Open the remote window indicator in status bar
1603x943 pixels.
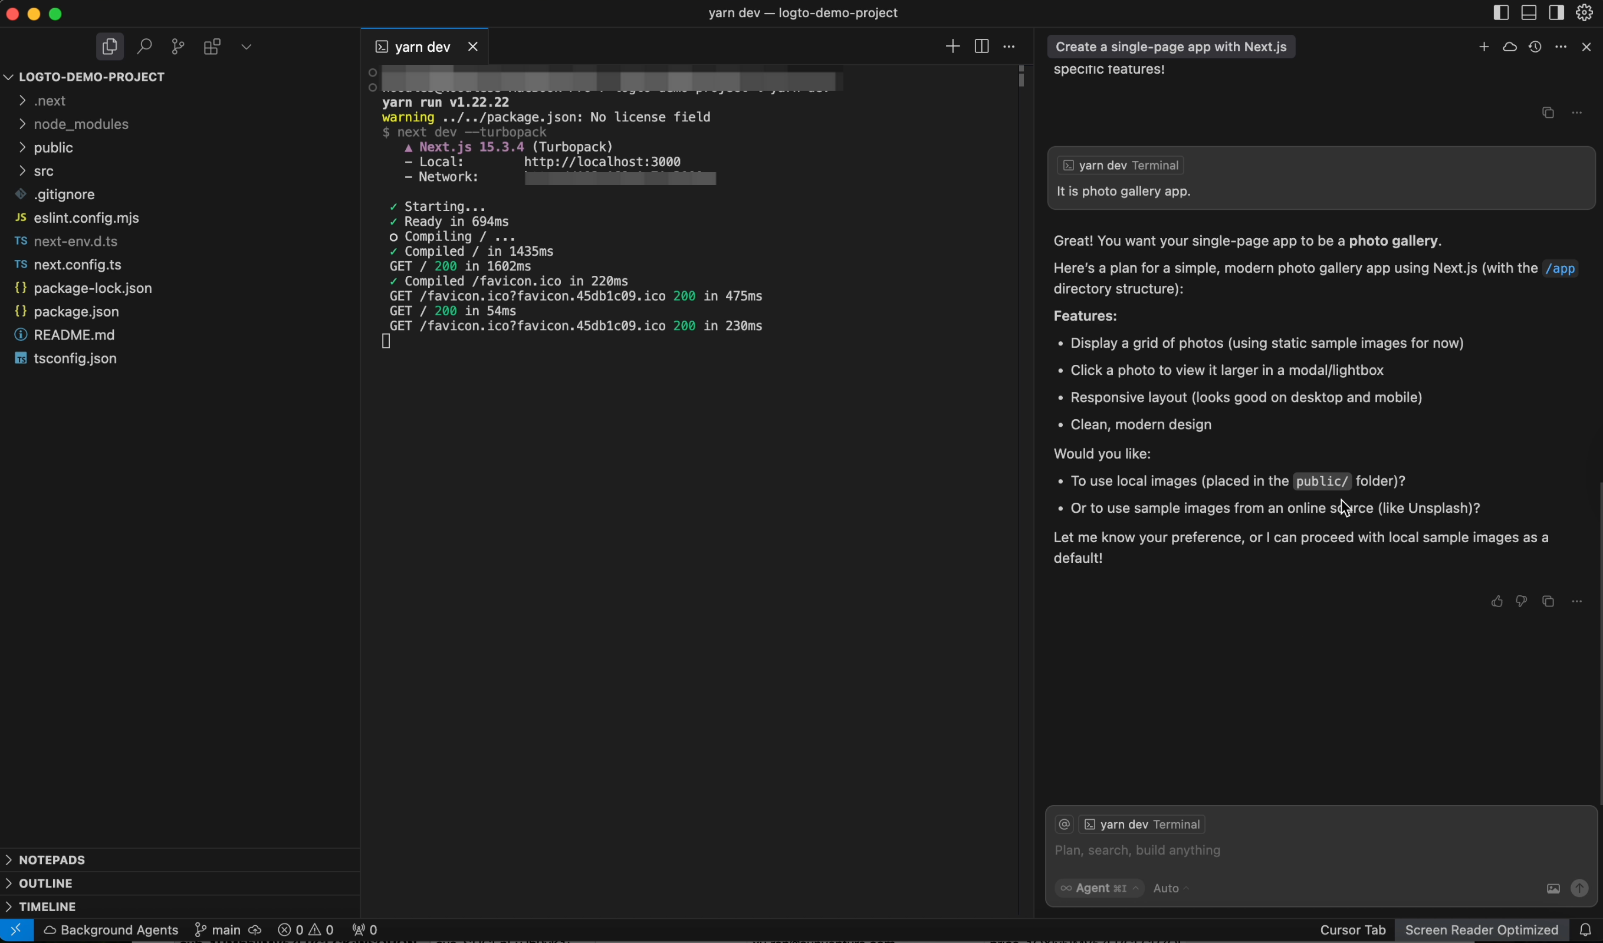[17, 930]
